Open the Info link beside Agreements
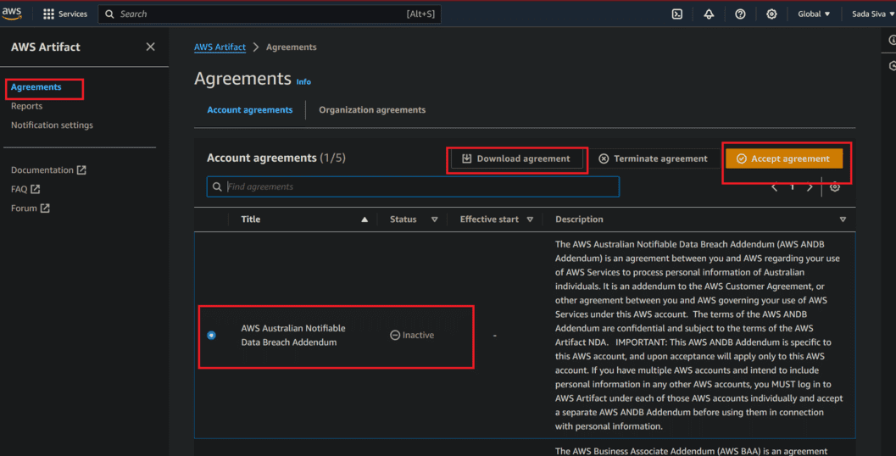 [x=303, y=81]
